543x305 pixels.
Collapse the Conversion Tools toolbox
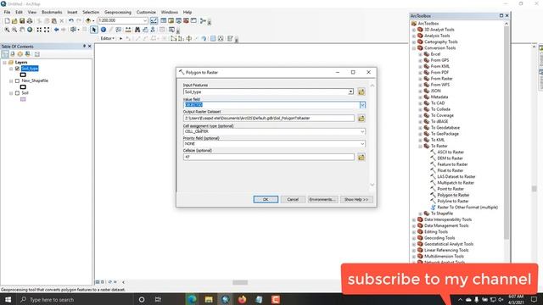click(x=414, y=48)
